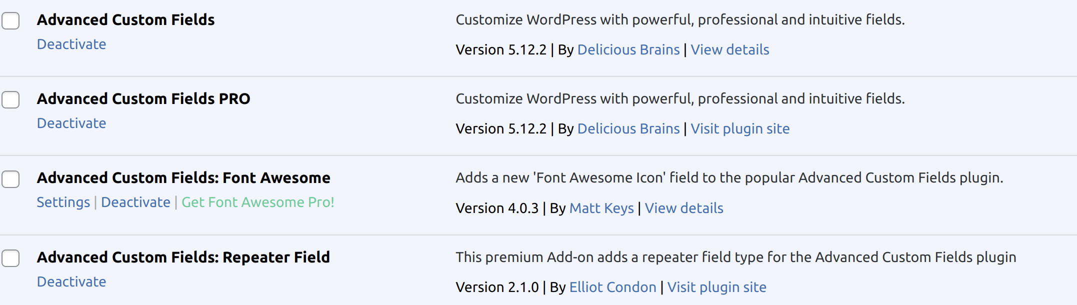Check the Advanced Custom Fields checkbox

point(10,20)
